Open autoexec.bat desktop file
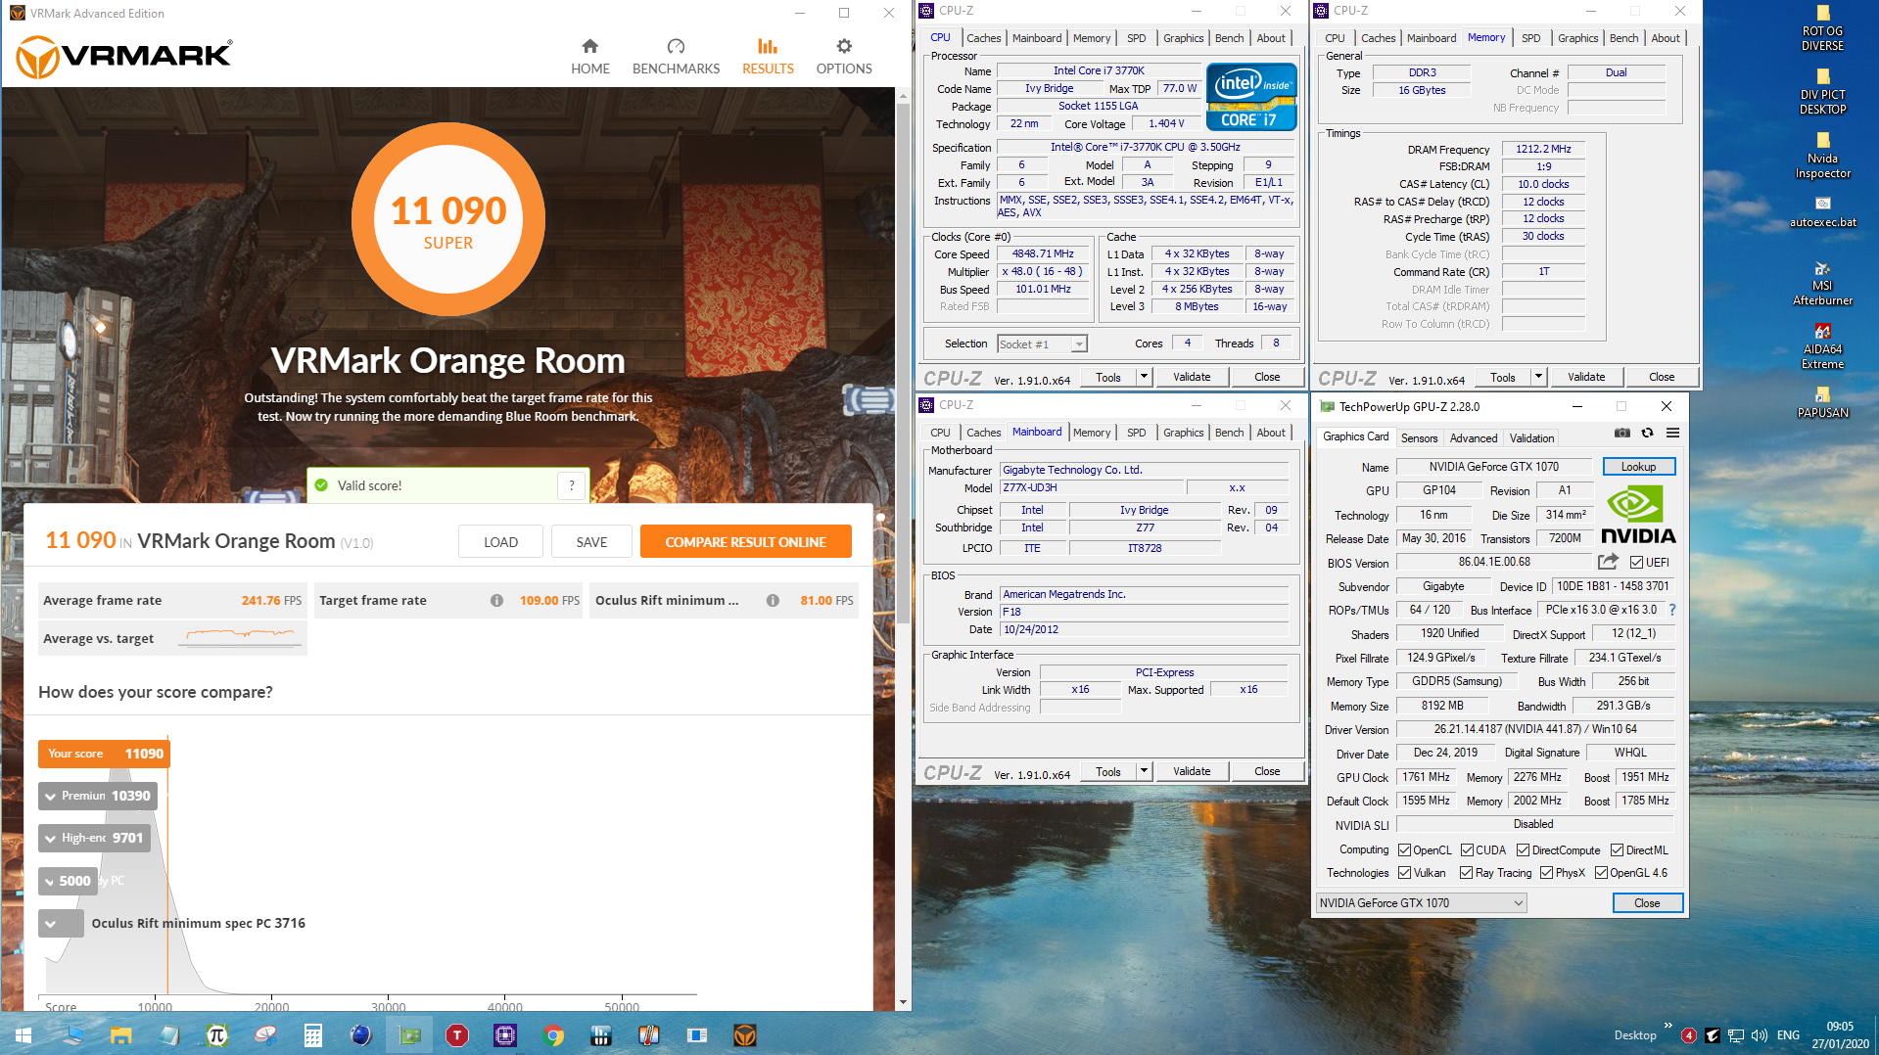Image resolution: width=1879 pixels, height=1055 pixels. [x=1822, y=212]
